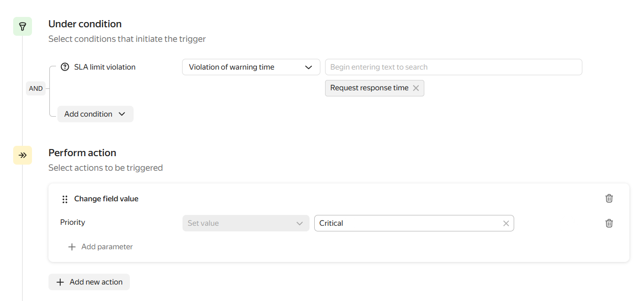
Task: Toggle the AND condition operator
Action: pyautogui.click(x=36, y=88)
